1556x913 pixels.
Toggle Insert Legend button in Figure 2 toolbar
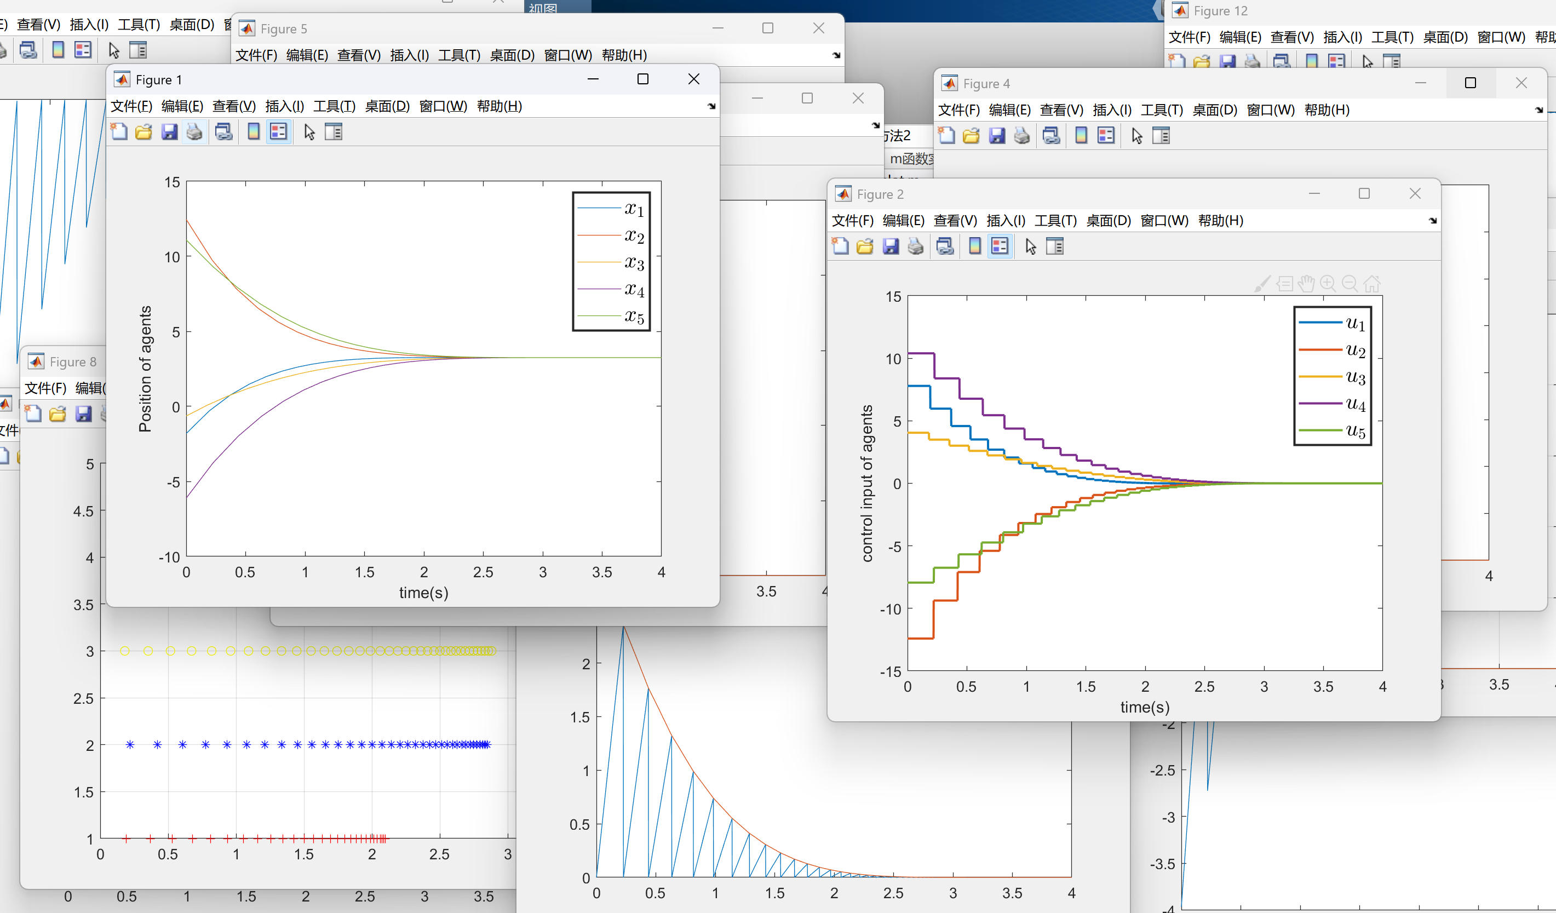click(x=1000, y=246)
